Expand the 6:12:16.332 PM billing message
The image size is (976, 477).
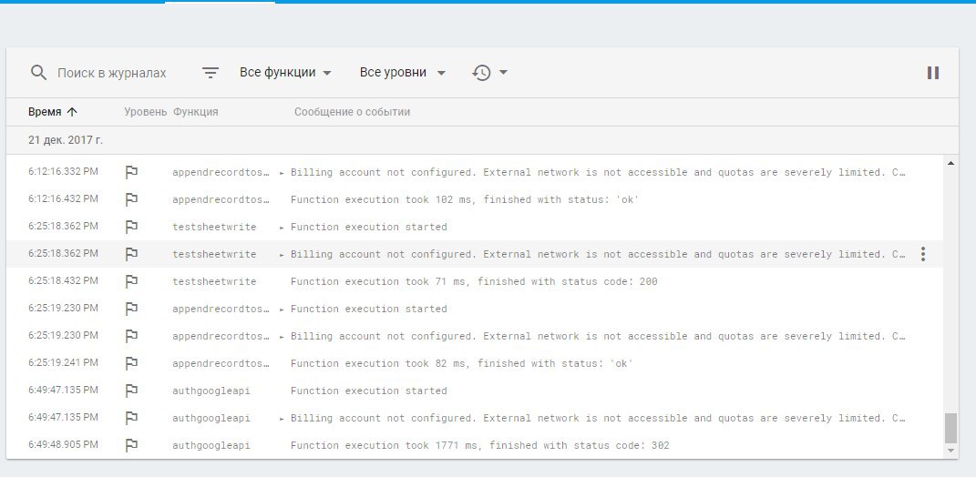tap(282, 172)
